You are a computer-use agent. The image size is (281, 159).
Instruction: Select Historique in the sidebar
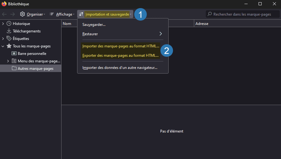click(31, 24)
